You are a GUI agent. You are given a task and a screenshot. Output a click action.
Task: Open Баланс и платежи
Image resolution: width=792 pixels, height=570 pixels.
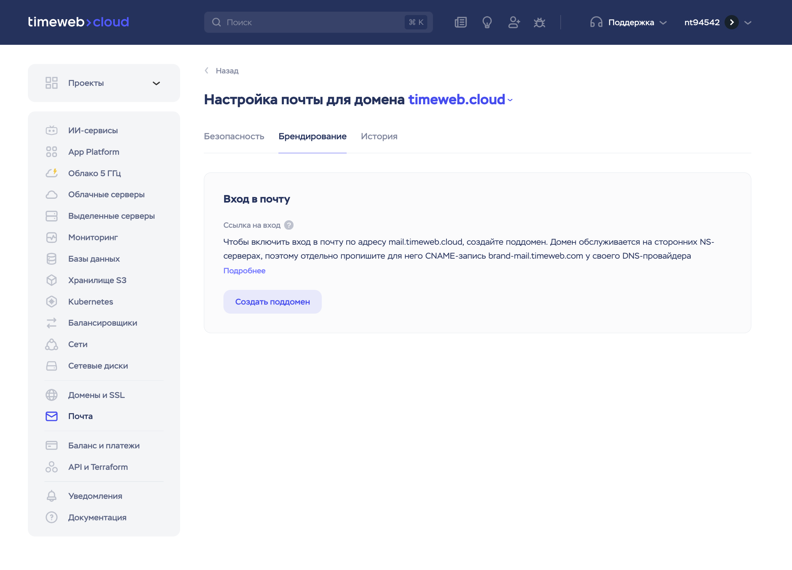(104, 445)
